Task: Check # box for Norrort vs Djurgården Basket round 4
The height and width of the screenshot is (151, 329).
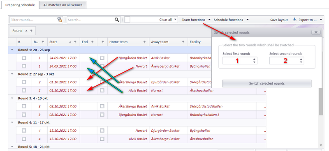Action: (x=24, y=130)
